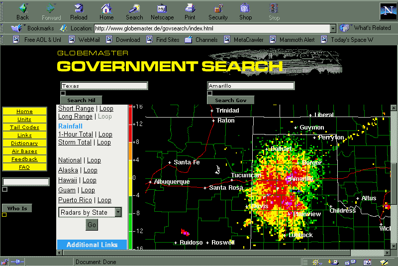Open the Air Bases sidebar item
Screen dimensions: 398x266
click(24, 151)
